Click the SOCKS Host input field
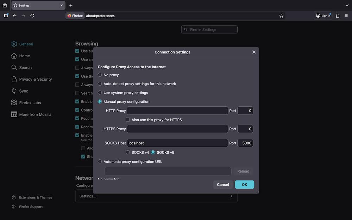Viewport: 352px width, 220px height. coord(177,143)
